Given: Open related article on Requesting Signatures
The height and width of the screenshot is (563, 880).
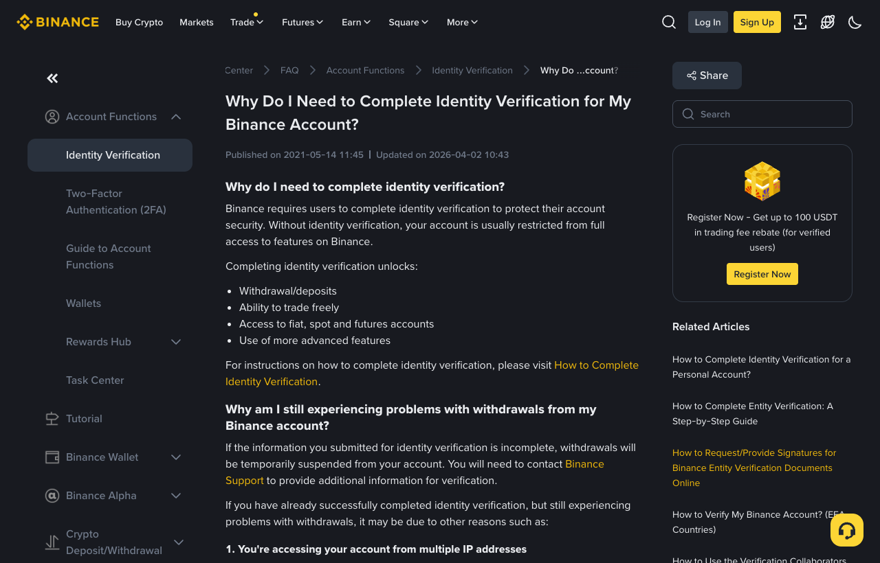Looking at the screenshot, I should [754, 468].
